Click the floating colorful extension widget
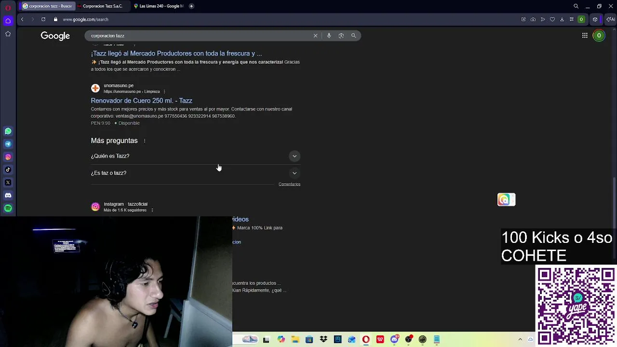Image resolution: width=617 pixels, height=347 pixels. tap(506, 200)
